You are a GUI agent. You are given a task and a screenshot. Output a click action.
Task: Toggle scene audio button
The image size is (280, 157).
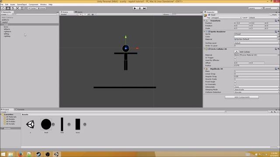pyautogui.click(x=89, y=14)
